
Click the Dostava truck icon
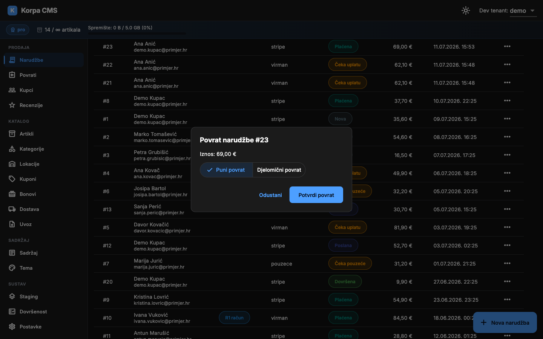pos(12,209)
